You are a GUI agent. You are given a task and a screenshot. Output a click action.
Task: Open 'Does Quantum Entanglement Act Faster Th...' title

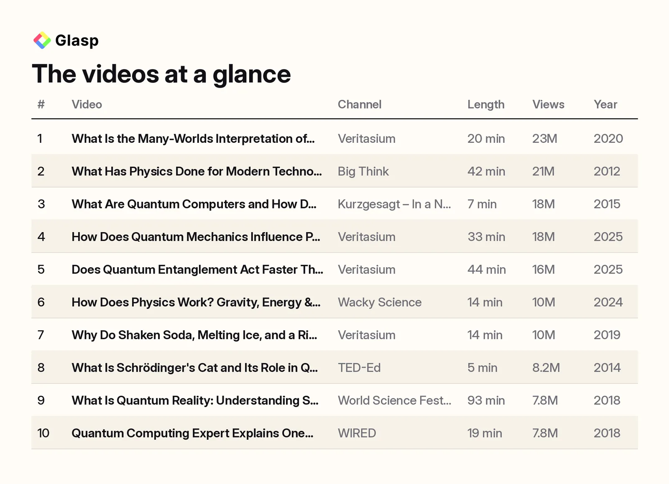(197, 269)
